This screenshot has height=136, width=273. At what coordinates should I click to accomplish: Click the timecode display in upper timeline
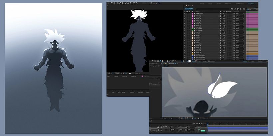pyautogui.click(x=189, y=8)
